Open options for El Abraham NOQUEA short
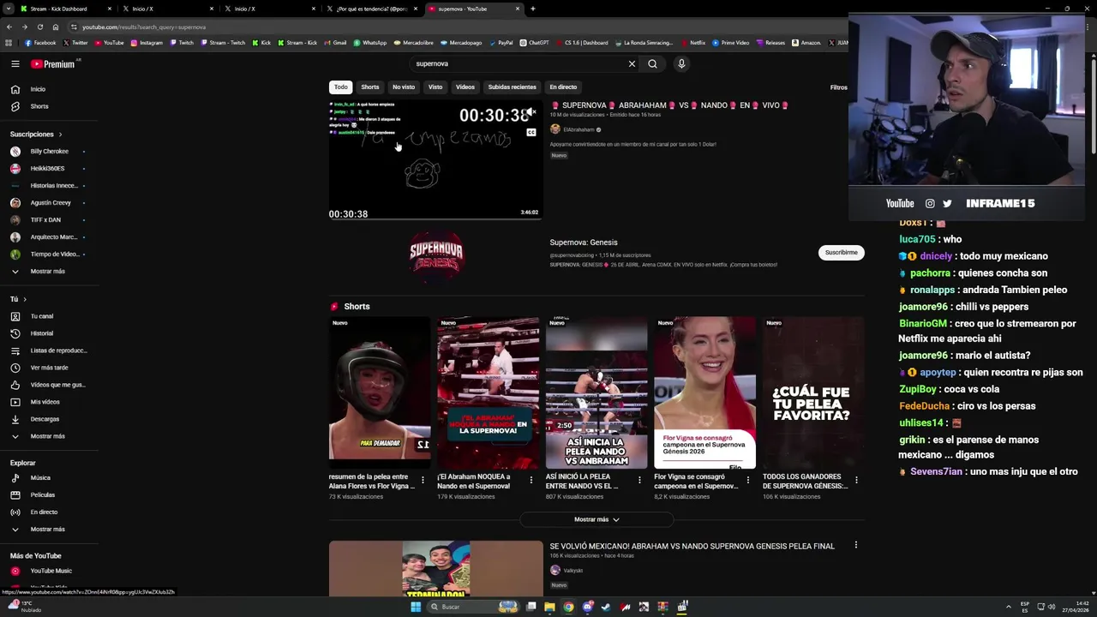 pos(531,480)
